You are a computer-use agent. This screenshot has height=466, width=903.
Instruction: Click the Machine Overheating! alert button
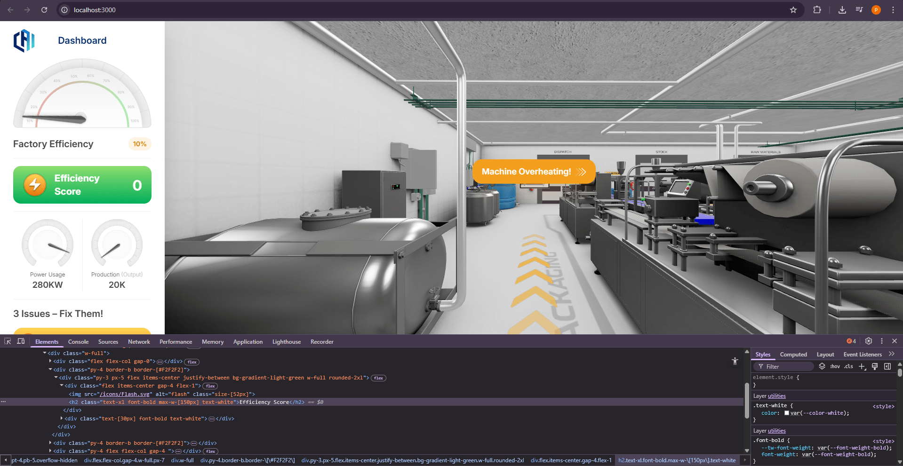(534, 172)
